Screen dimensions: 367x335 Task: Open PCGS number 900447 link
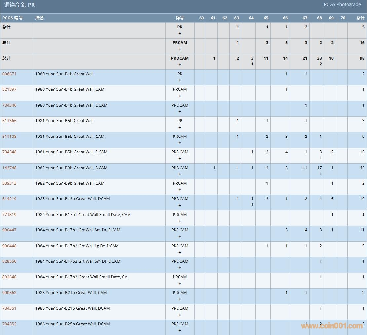(9, 230)
